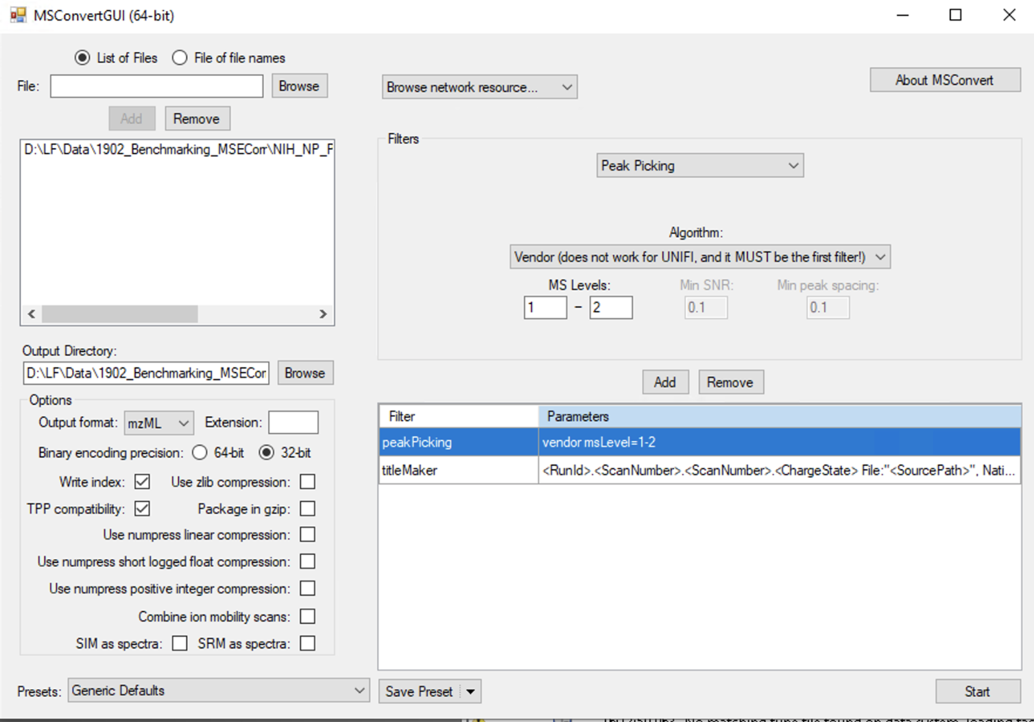Enable Package in gzip checkbox
Viewport: 1034px width, 722px height.
(308, 509)
